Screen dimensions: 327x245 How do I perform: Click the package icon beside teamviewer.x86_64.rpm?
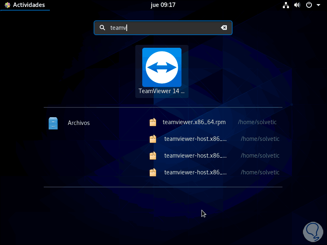pos(153,122)
